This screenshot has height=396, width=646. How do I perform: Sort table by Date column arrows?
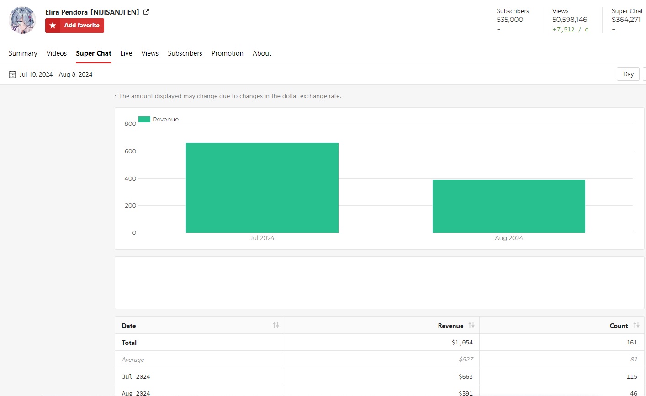(276, 325)
